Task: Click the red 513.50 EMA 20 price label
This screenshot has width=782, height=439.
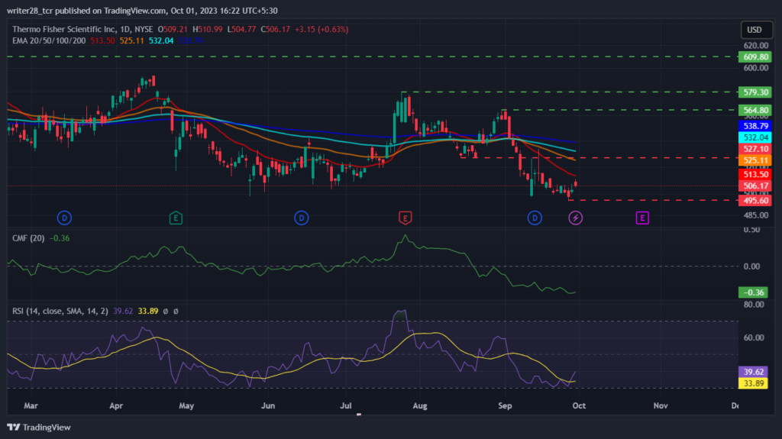Action: (755, 175)
